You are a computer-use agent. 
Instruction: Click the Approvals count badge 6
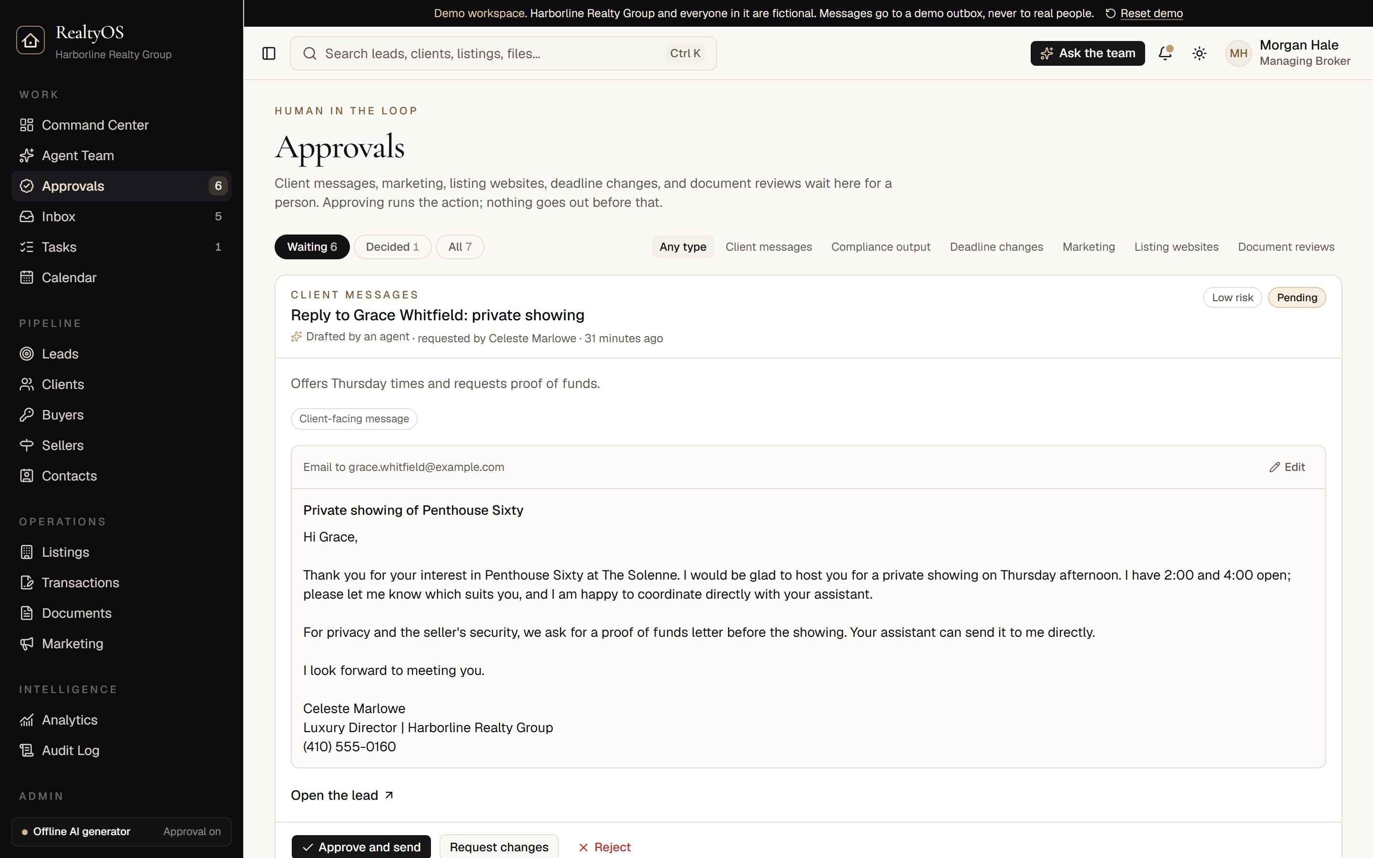pos(218,186)
